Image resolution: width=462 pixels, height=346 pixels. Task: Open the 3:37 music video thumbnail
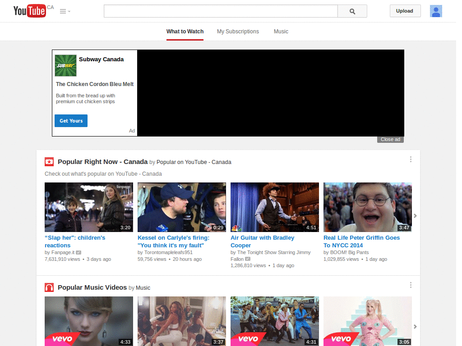click(181, 321)
